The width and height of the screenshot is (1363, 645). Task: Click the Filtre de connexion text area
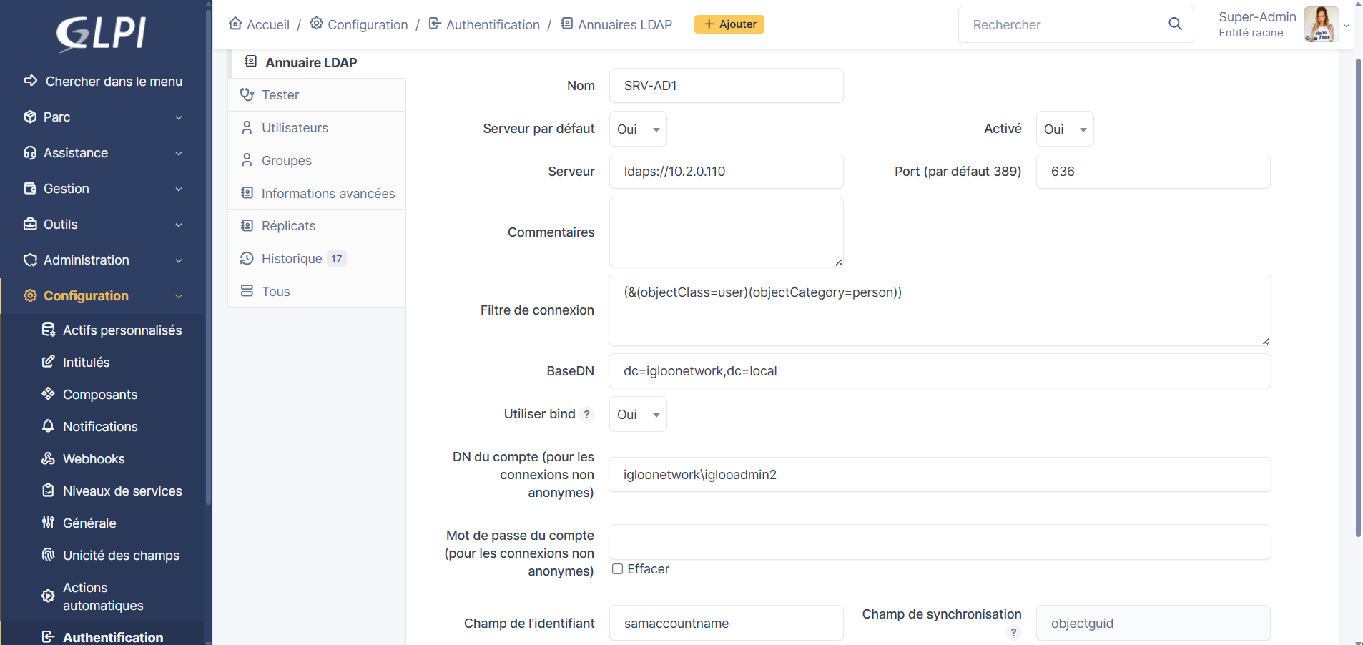(940, 310)
